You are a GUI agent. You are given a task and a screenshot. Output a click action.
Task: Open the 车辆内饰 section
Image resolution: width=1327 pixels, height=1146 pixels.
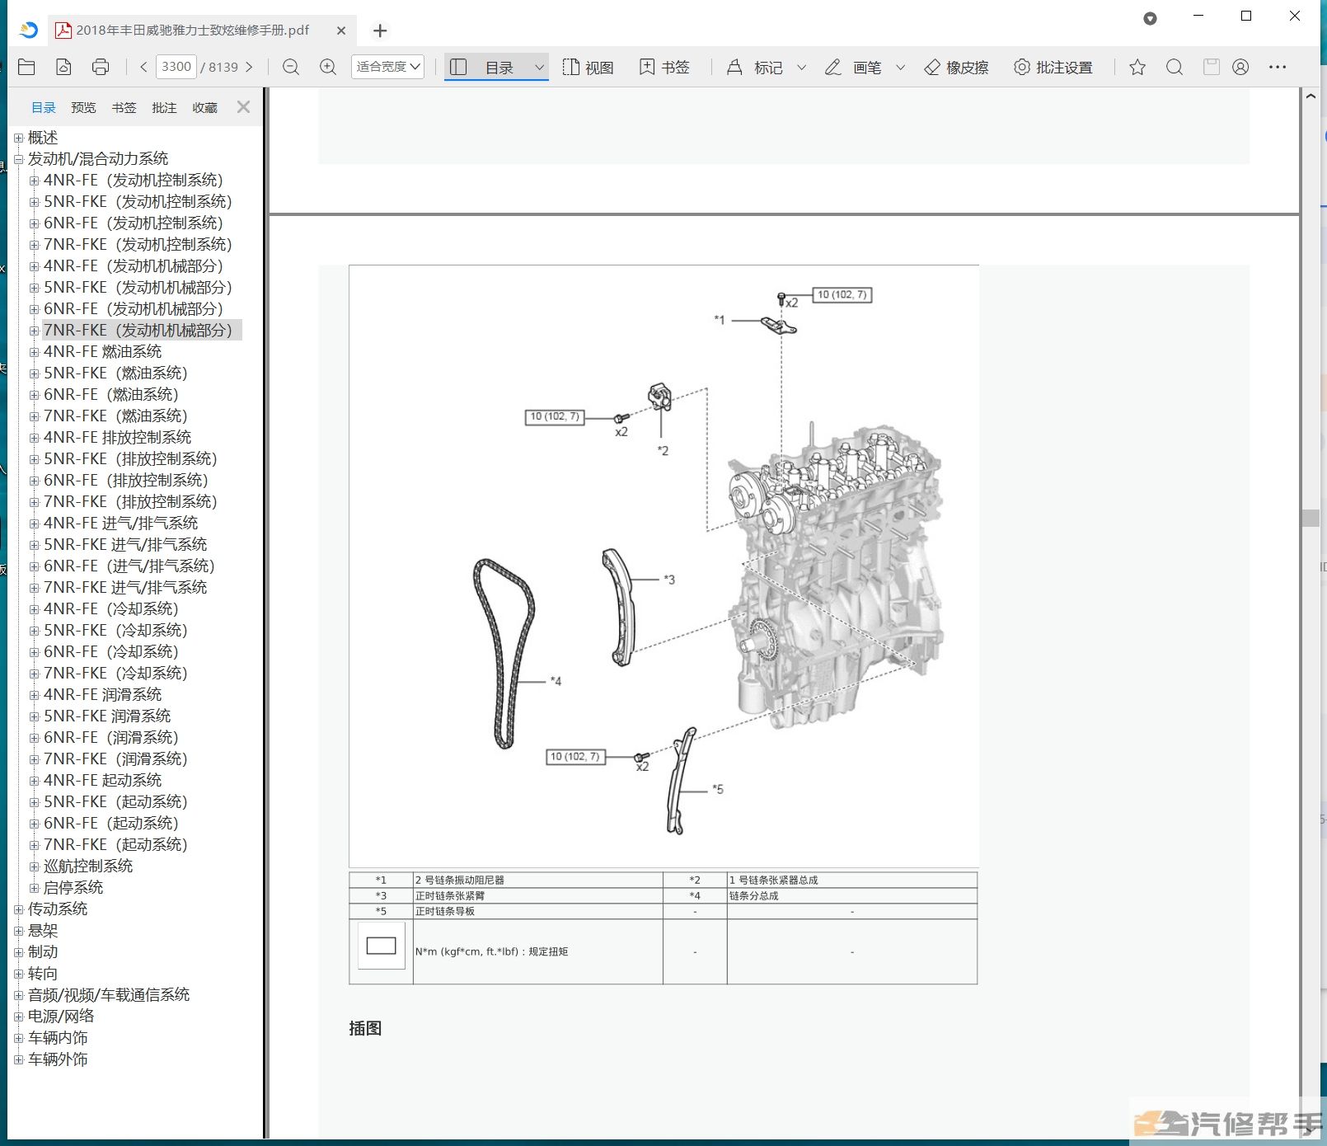(x=58, y=1038)
